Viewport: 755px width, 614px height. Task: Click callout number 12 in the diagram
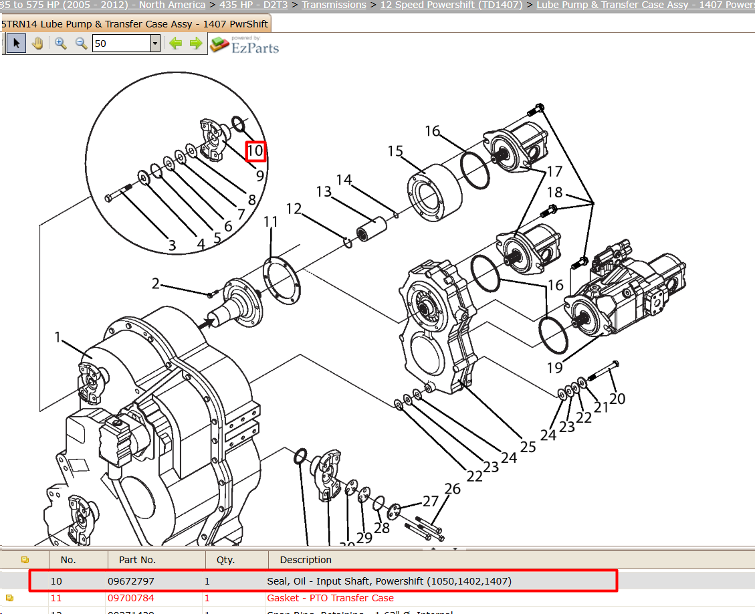[294, 209]
